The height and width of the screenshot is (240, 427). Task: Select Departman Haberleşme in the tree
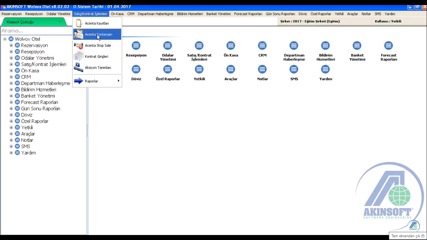pyautogui.click(x=46, y=83)
